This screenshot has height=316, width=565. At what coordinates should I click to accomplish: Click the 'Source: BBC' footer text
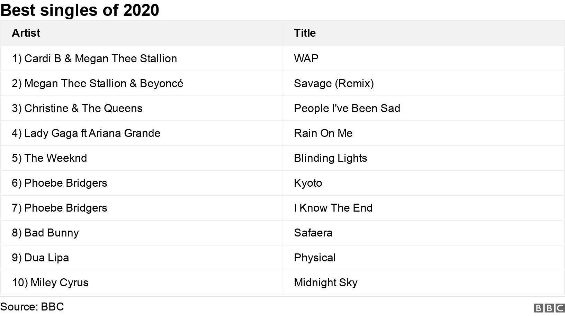coord(32,307)
